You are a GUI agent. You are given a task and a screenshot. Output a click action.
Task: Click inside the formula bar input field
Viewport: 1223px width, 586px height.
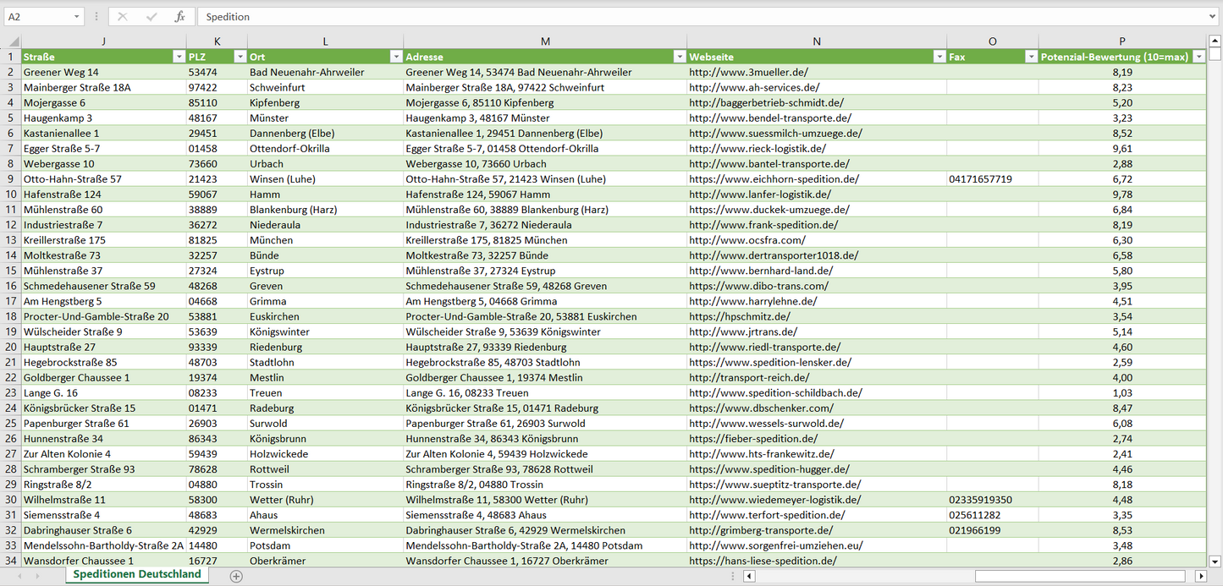pos(677,17)
